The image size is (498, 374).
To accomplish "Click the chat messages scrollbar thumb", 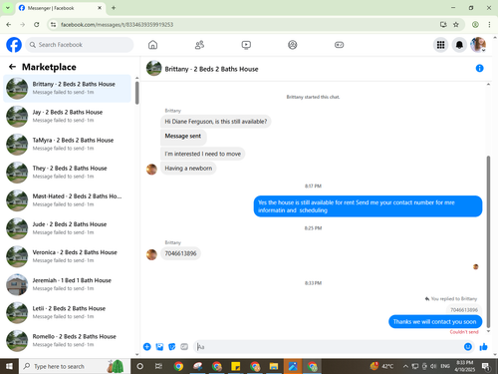I will click(488, 241).
